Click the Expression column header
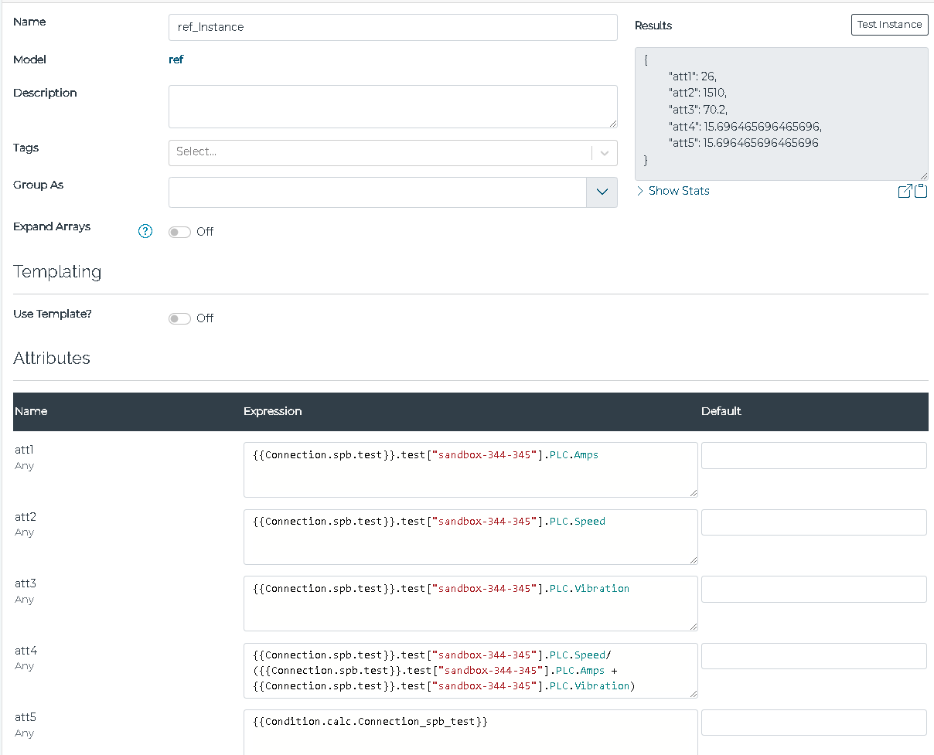934x755 pixels. 272,411
